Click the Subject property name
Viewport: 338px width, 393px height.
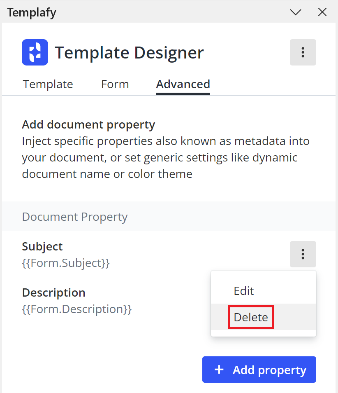coord(42,246)
